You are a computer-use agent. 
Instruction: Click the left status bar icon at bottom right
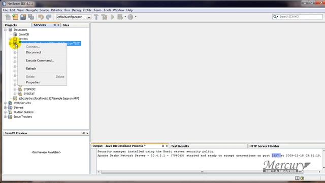pyautogui.click(x=297, y=178)
